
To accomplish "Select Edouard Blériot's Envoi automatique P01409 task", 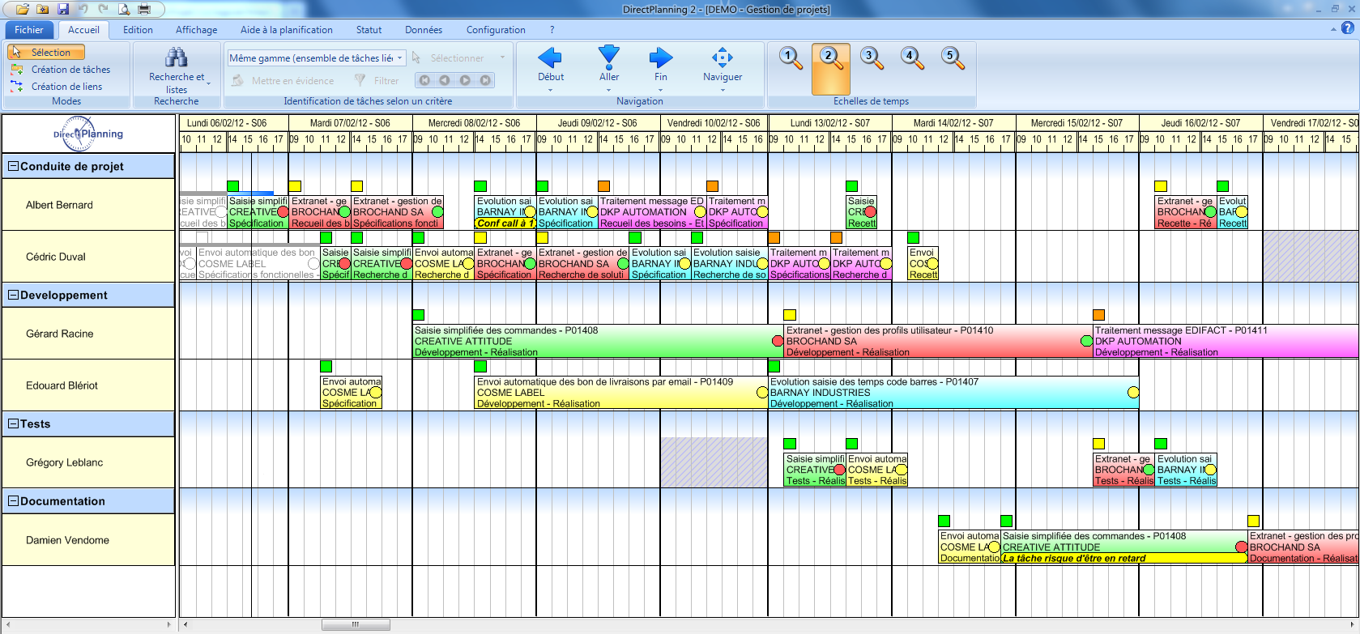I will [x=620, y=393].
